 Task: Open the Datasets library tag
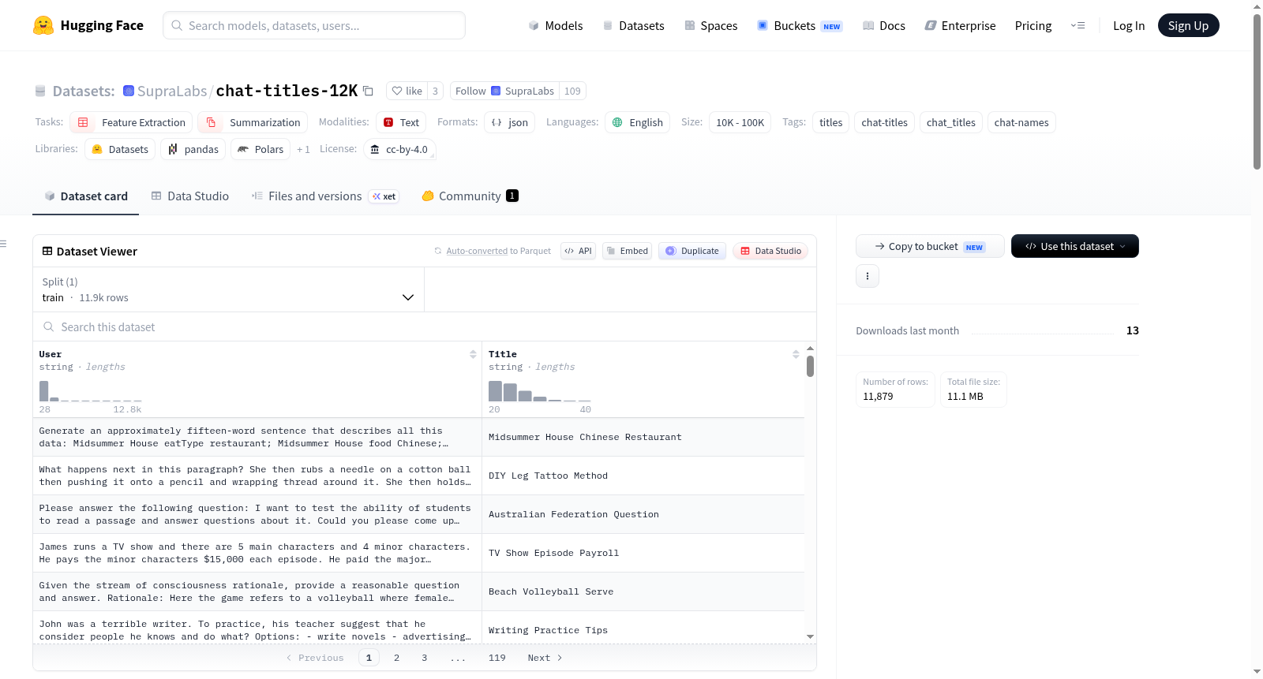coord(120,149)
